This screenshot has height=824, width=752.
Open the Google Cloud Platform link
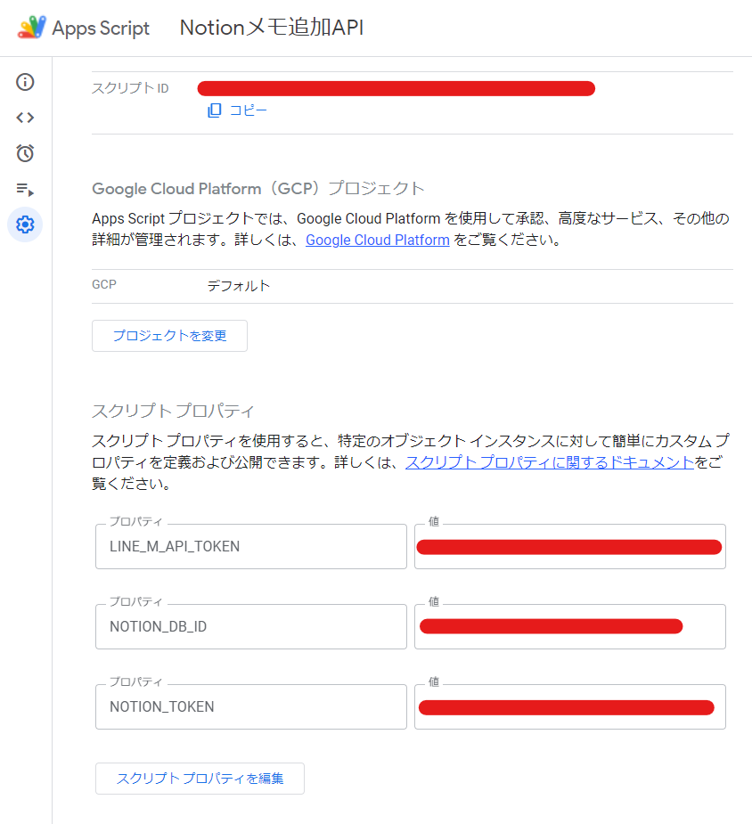(x=377, y=240)
